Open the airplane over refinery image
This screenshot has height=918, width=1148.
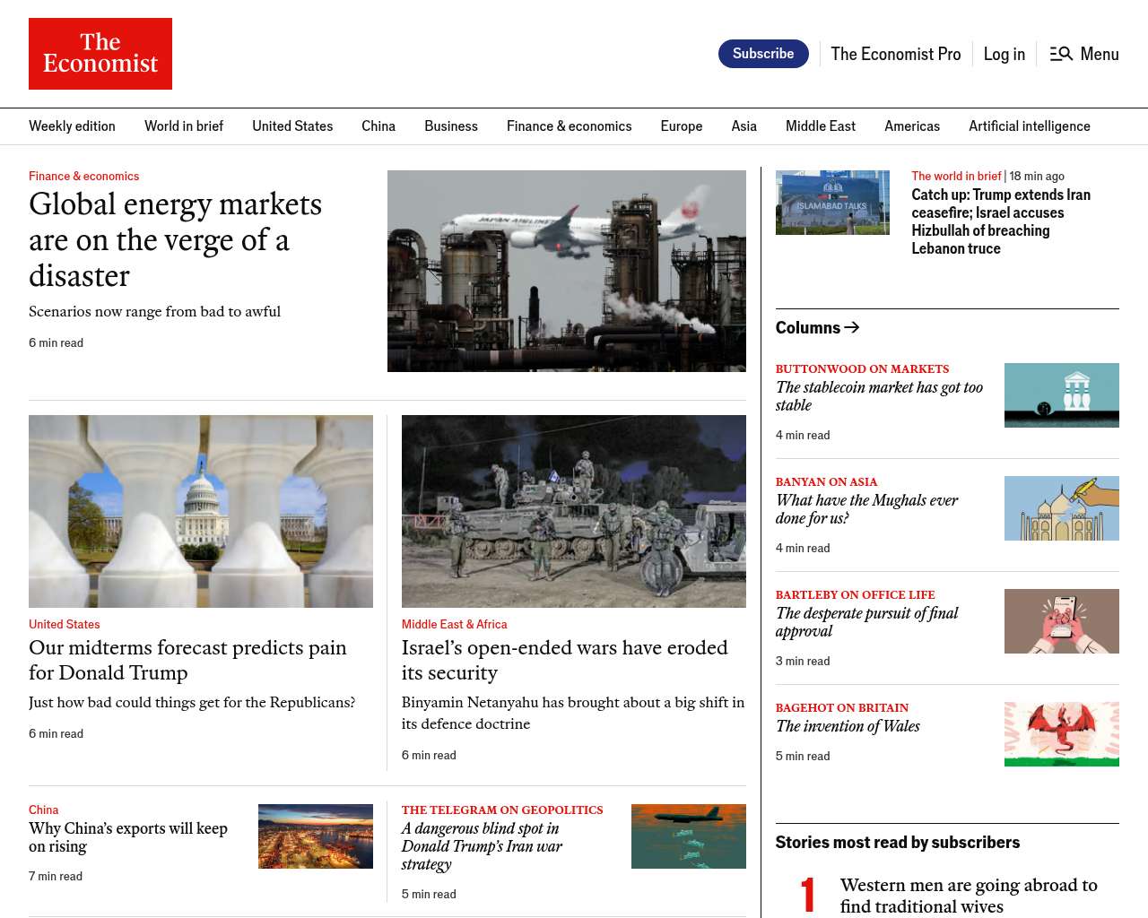click(x=566, y=271)
